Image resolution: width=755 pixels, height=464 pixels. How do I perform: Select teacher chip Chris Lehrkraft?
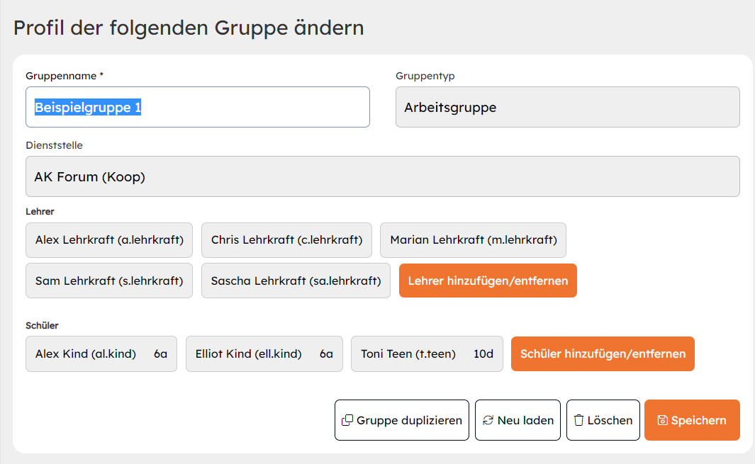coord(286,240)
